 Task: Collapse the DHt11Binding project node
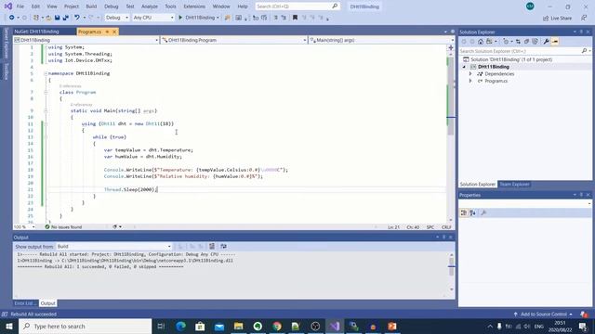click(464, 67)
